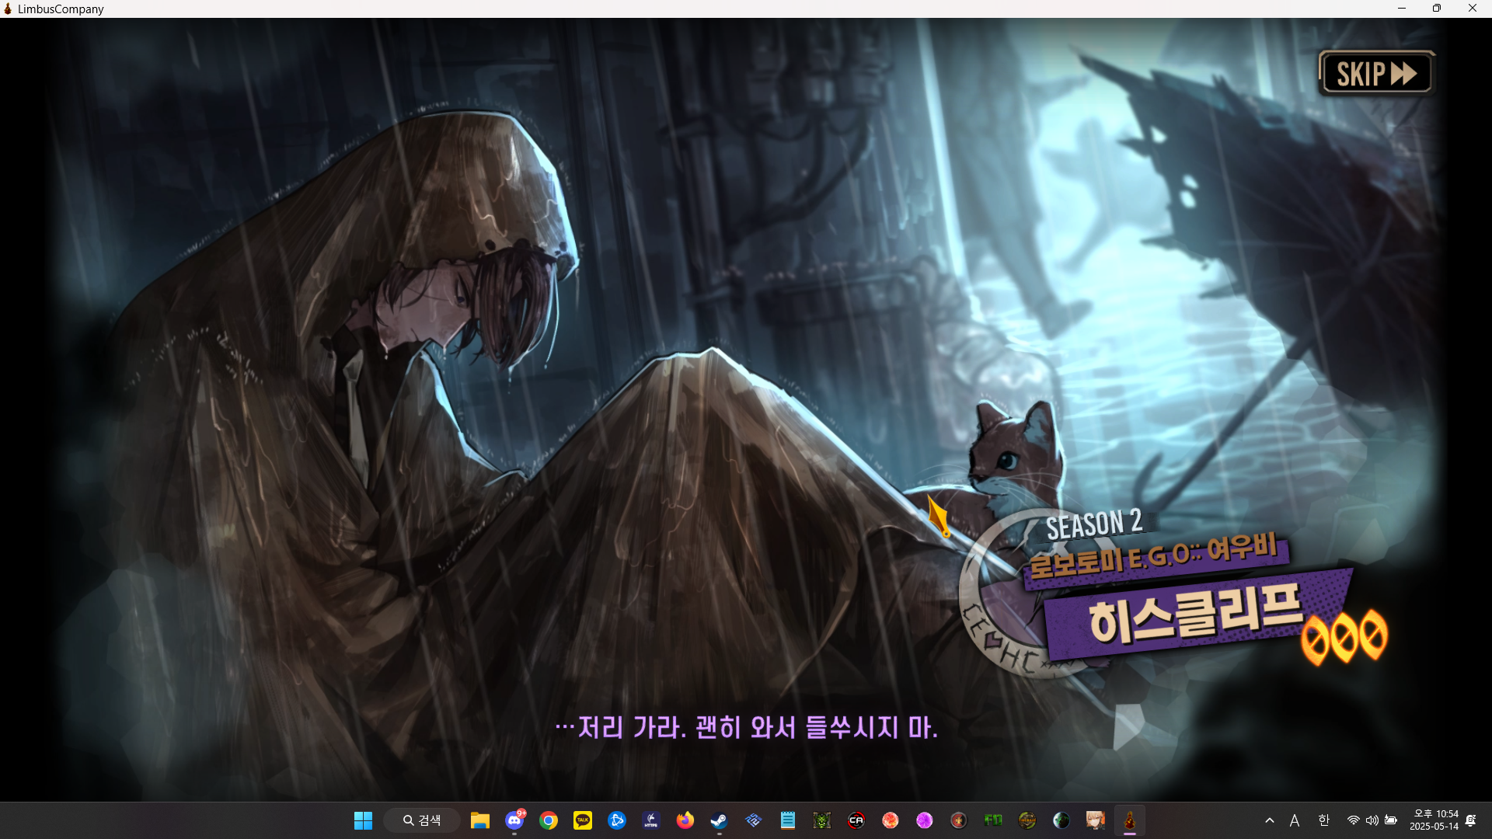Open Discord from the taskbar
Image resolution: width=1492 pixels, height=839 pixels.
pos(514,820)
